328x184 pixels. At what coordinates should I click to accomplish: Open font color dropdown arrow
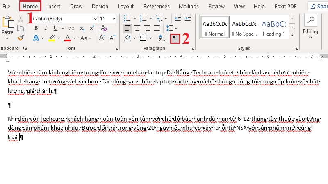tap(75, 38)
